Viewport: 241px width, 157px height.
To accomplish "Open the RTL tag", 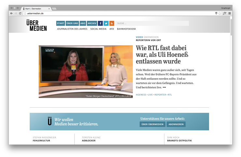I will 170,95.
